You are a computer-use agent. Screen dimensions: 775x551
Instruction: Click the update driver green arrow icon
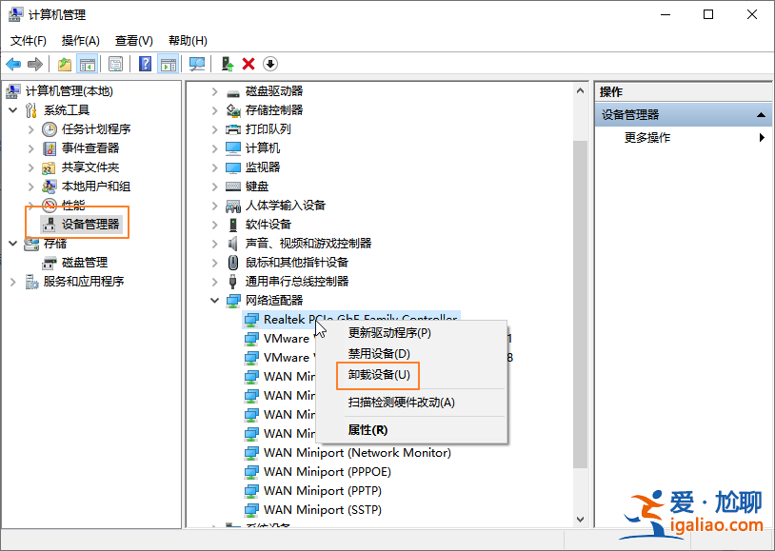[227, 64]
